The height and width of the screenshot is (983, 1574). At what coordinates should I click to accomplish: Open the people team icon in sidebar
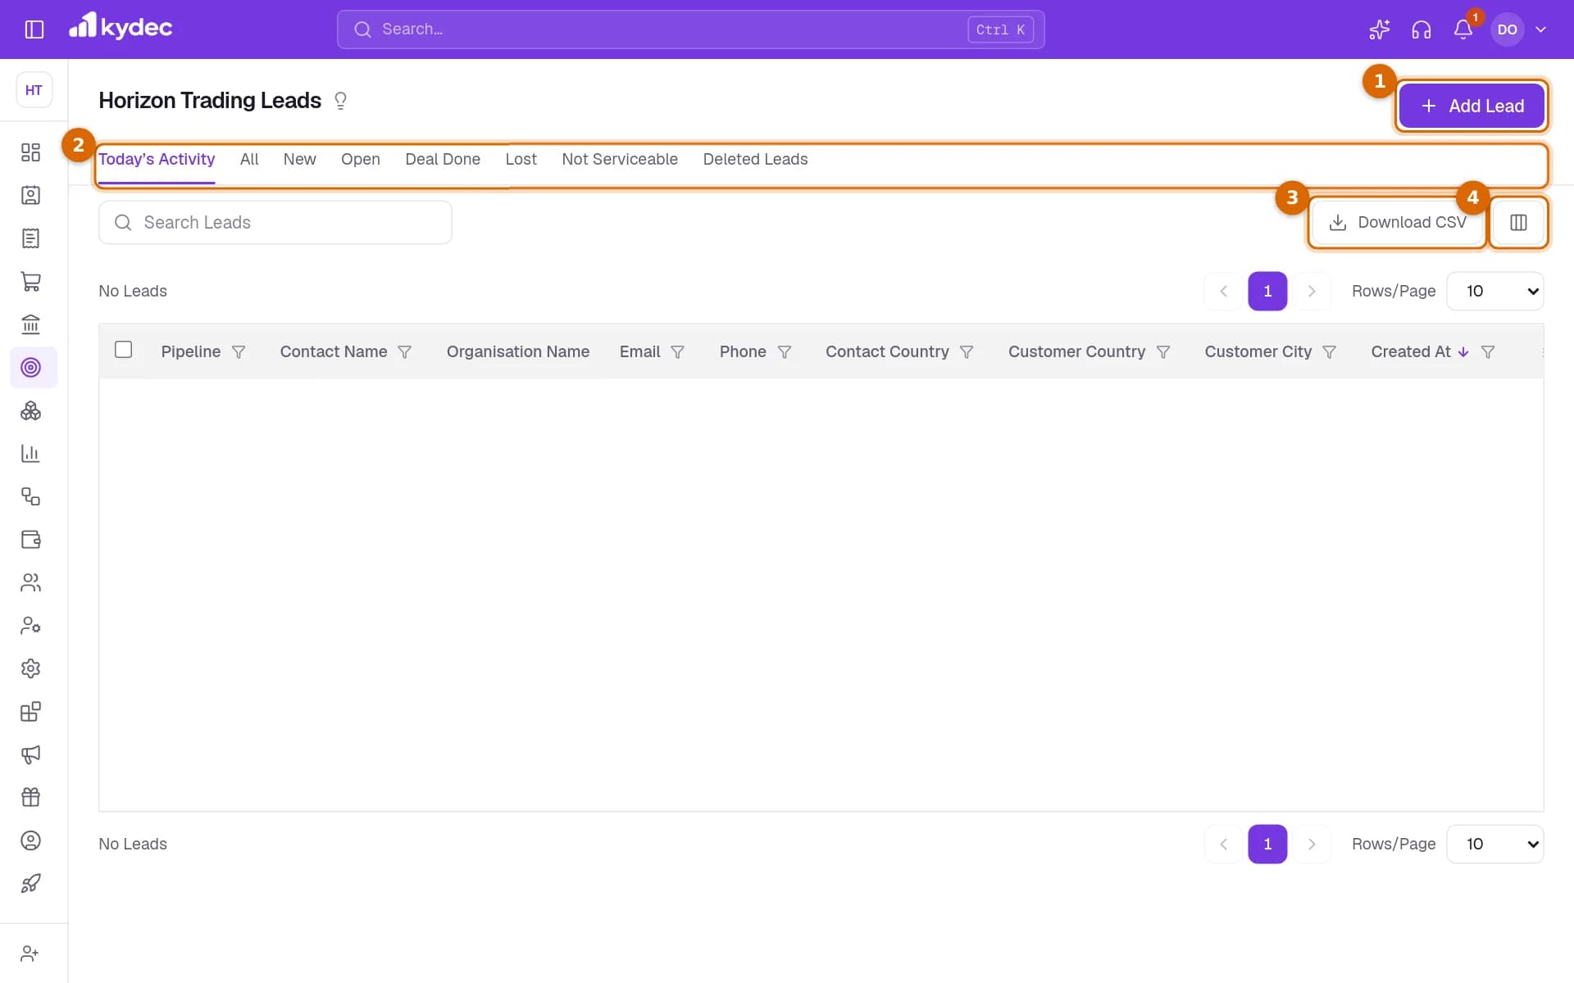click(30, 582)
